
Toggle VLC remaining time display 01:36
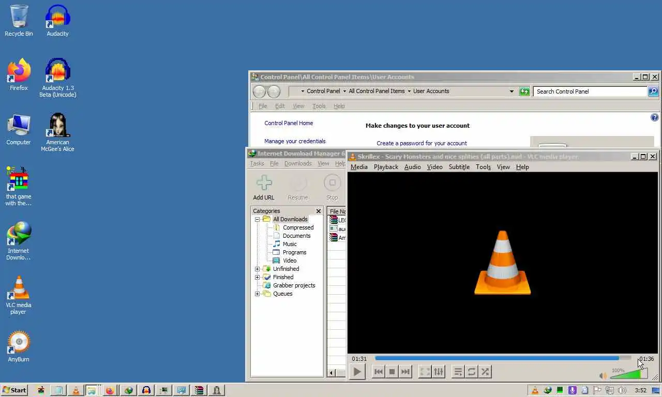point(646,359)
